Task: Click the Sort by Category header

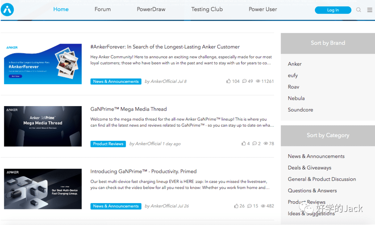Action: 328,136
